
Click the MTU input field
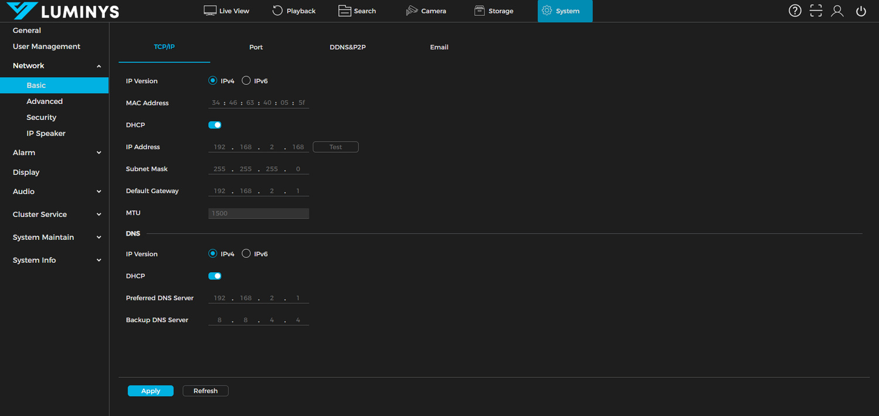(x=258, y=213)
